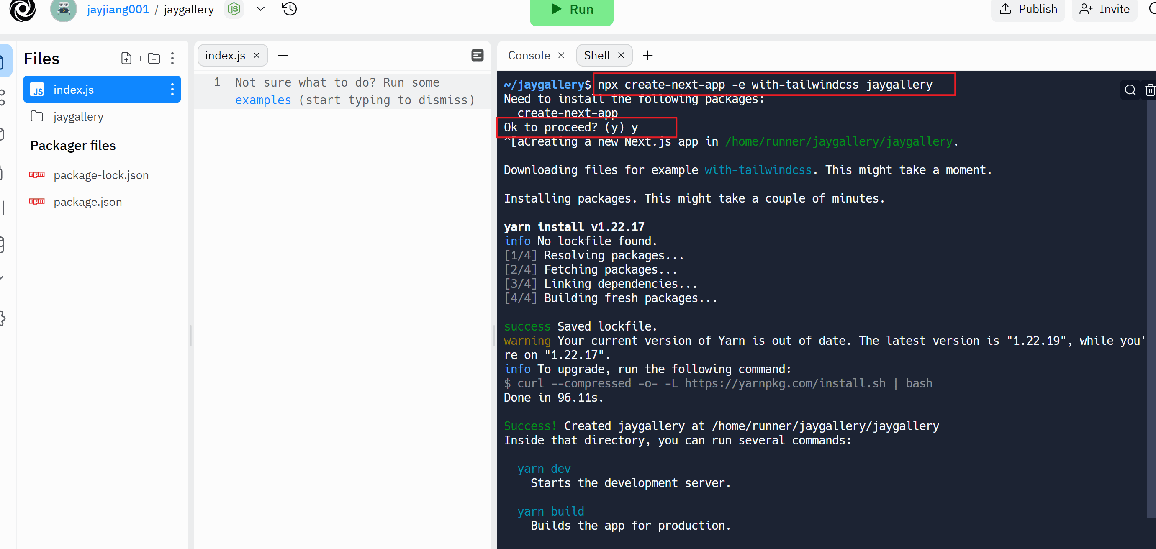
Task: Switch to the index.js editor tab
Action: 225,55
